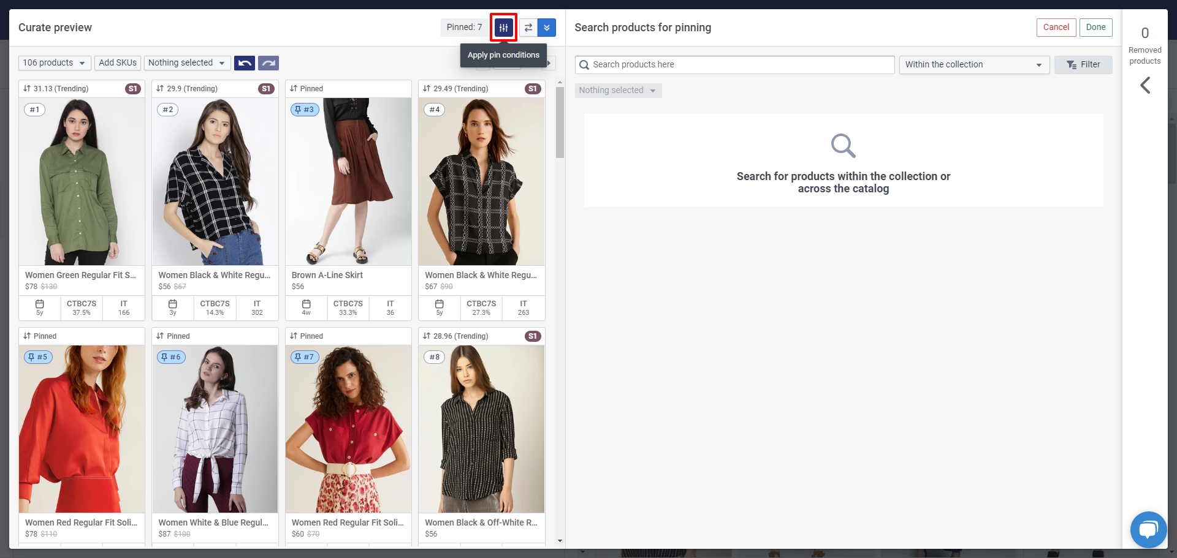Open the chat support bubble
Screen dimensions: 1177x558
point(1148,529)
